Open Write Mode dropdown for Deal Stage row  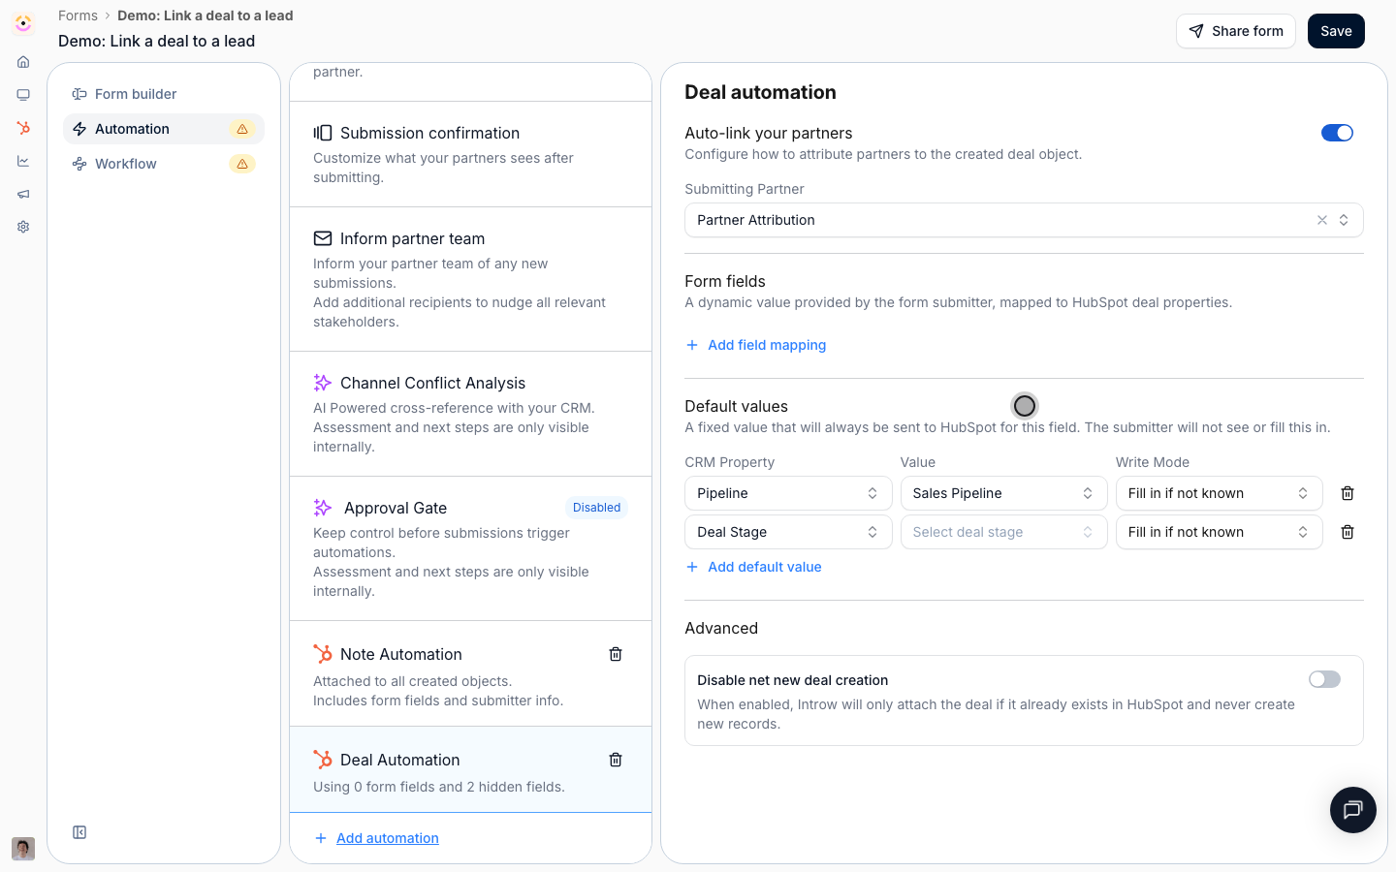(1219, 532)
